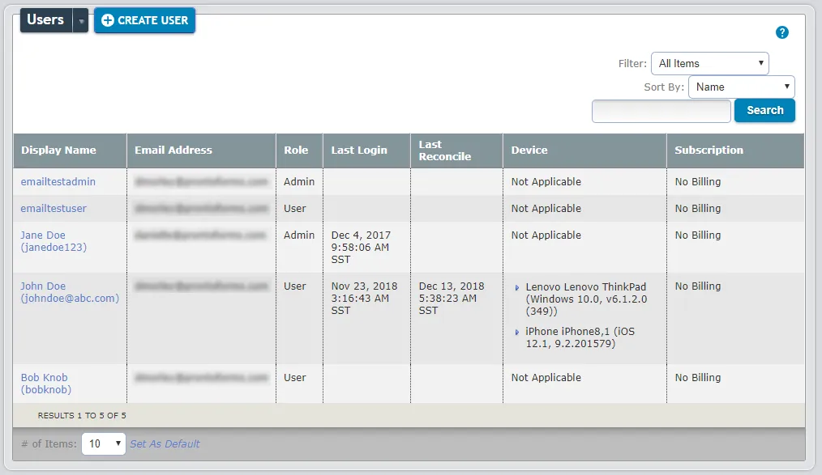Click the Users title menu button
The width and height of the screenshot is (822, 475).
point(46,20)
